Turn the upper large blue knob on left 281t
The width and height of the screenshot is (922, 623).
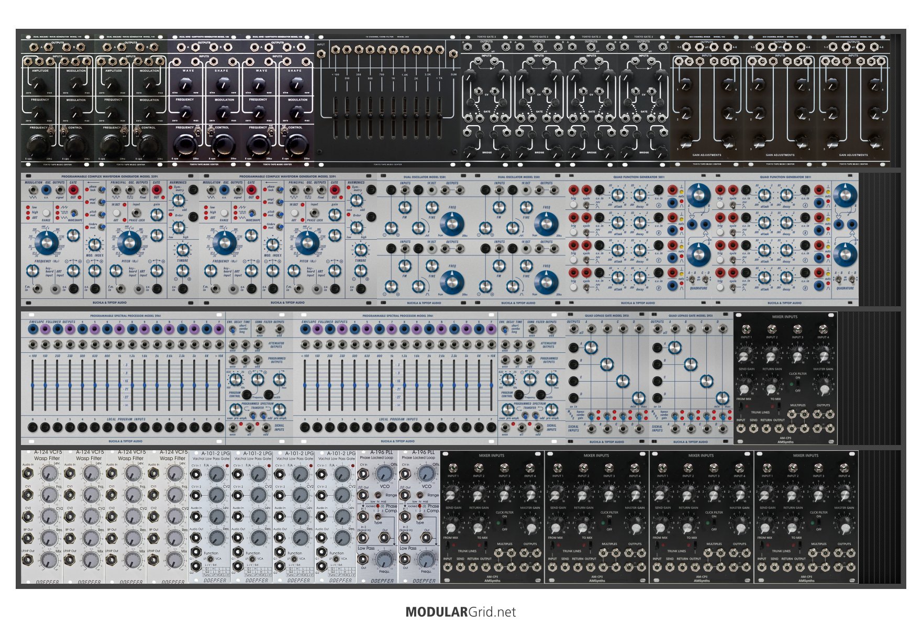(698, 195)
